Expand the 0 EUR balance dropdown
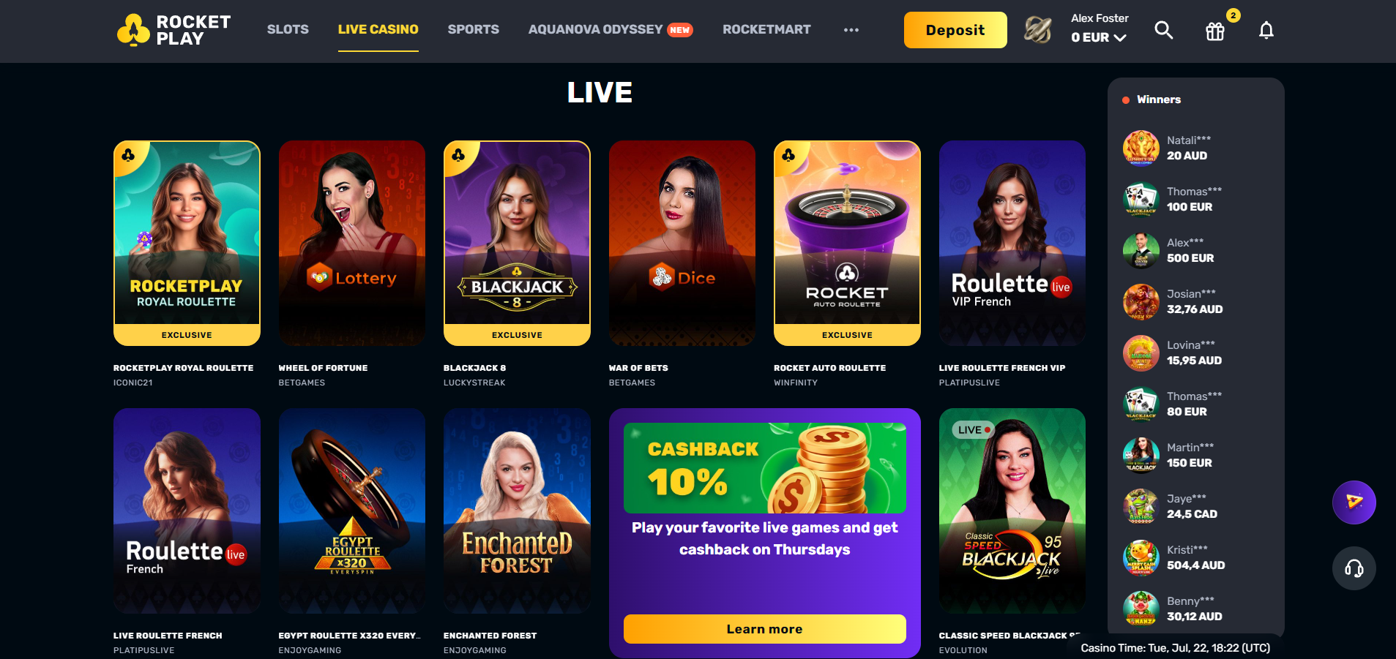1396x659 pixels. click(1099, 37)
